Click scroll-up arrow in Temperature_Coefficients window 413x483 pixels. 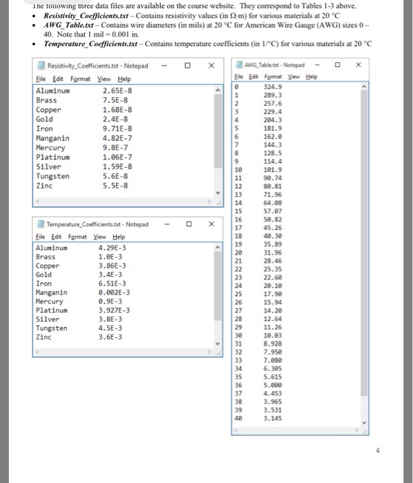click(x=218, y=247)
